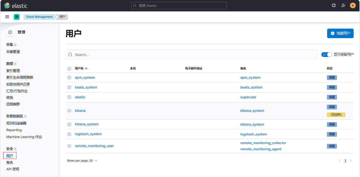Open the superuser role link
Screen dimensions: 360x177
tap(248, 97)
